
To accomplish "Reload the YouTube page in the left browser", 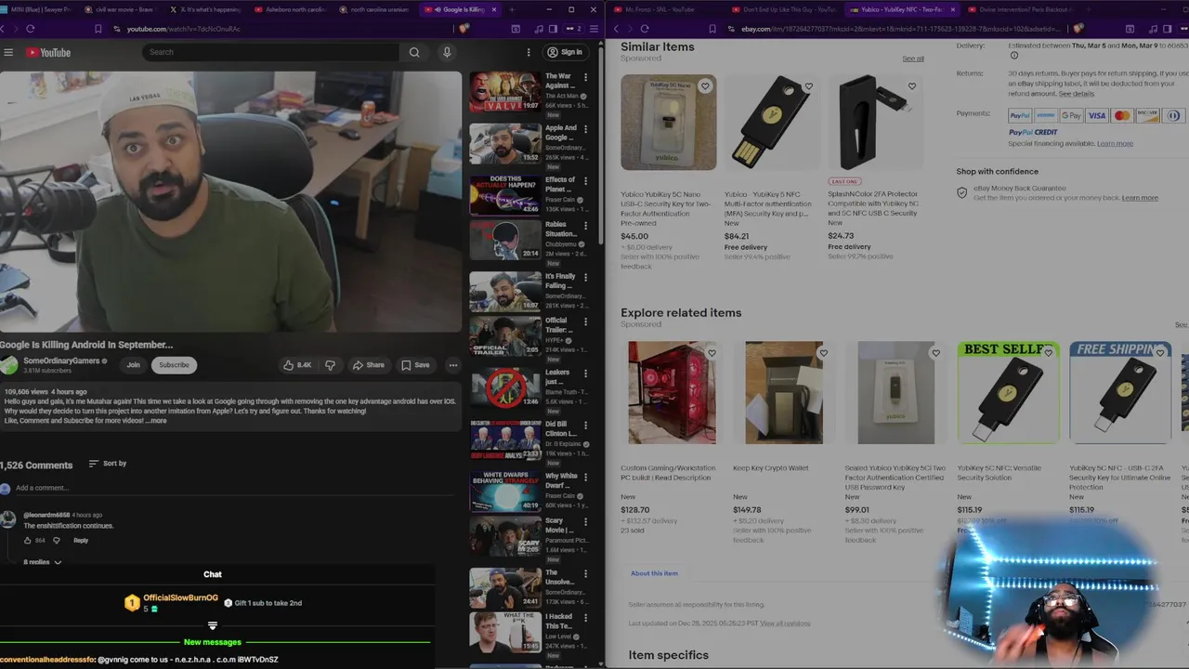I will [x=31, y=29].
